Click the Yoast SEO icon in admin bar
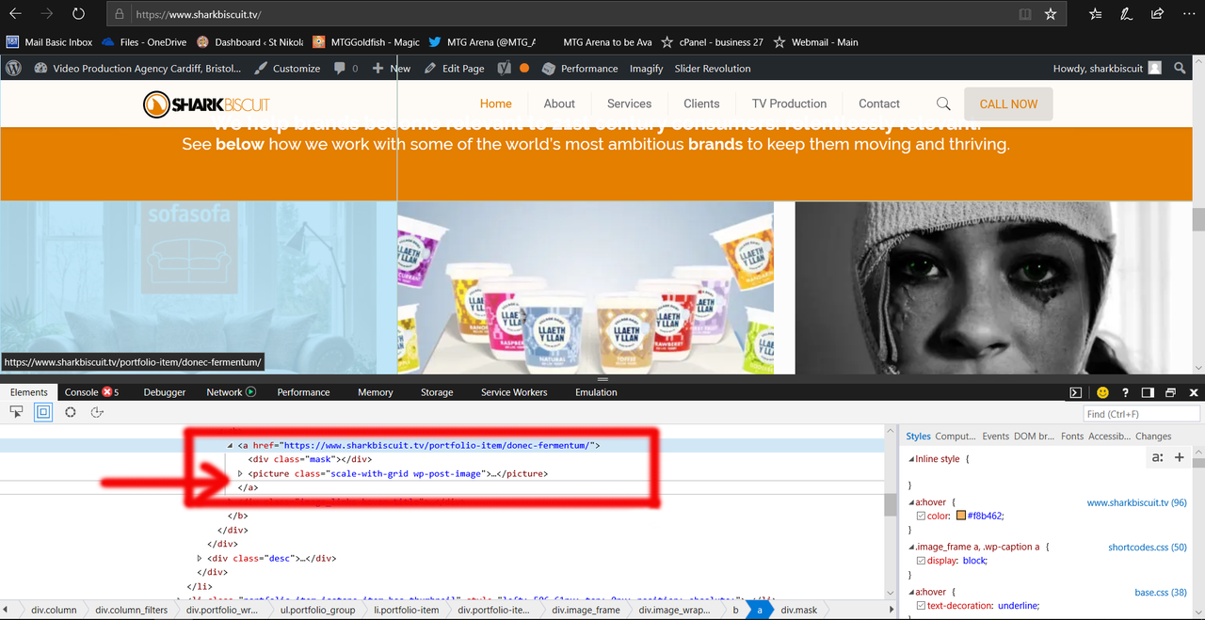 click(x=505, y=68)
